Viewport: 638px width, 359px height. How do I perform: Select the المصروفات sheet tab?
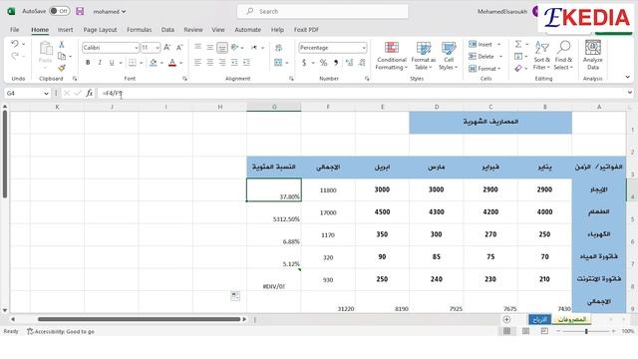(571, 319)
